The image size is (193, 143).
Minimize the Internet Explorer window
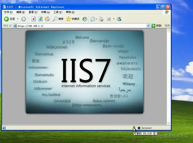(x=158, y=7)
